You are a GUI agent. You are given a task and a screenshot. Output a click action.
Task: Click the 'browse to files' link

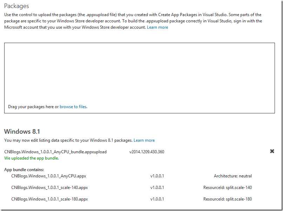pos(73,107)
